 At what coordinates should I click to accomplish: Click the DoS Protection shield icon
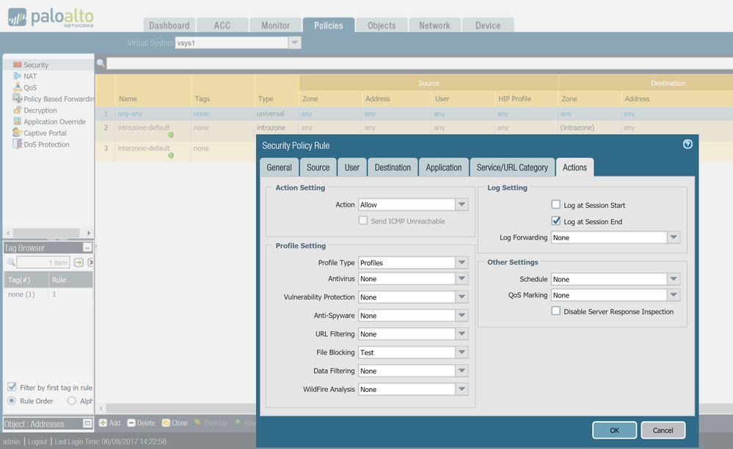pyautogui.click(x=17, y=144)
